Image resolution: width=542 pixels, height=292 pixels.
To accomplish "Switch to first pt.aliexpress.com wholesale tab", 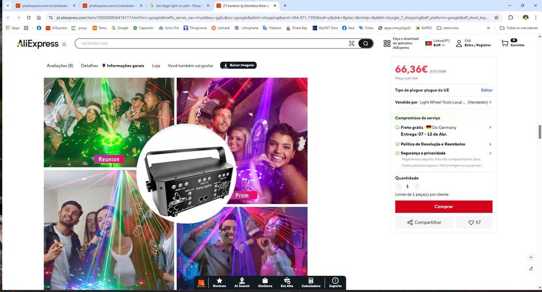I will [x=46, y=5].
